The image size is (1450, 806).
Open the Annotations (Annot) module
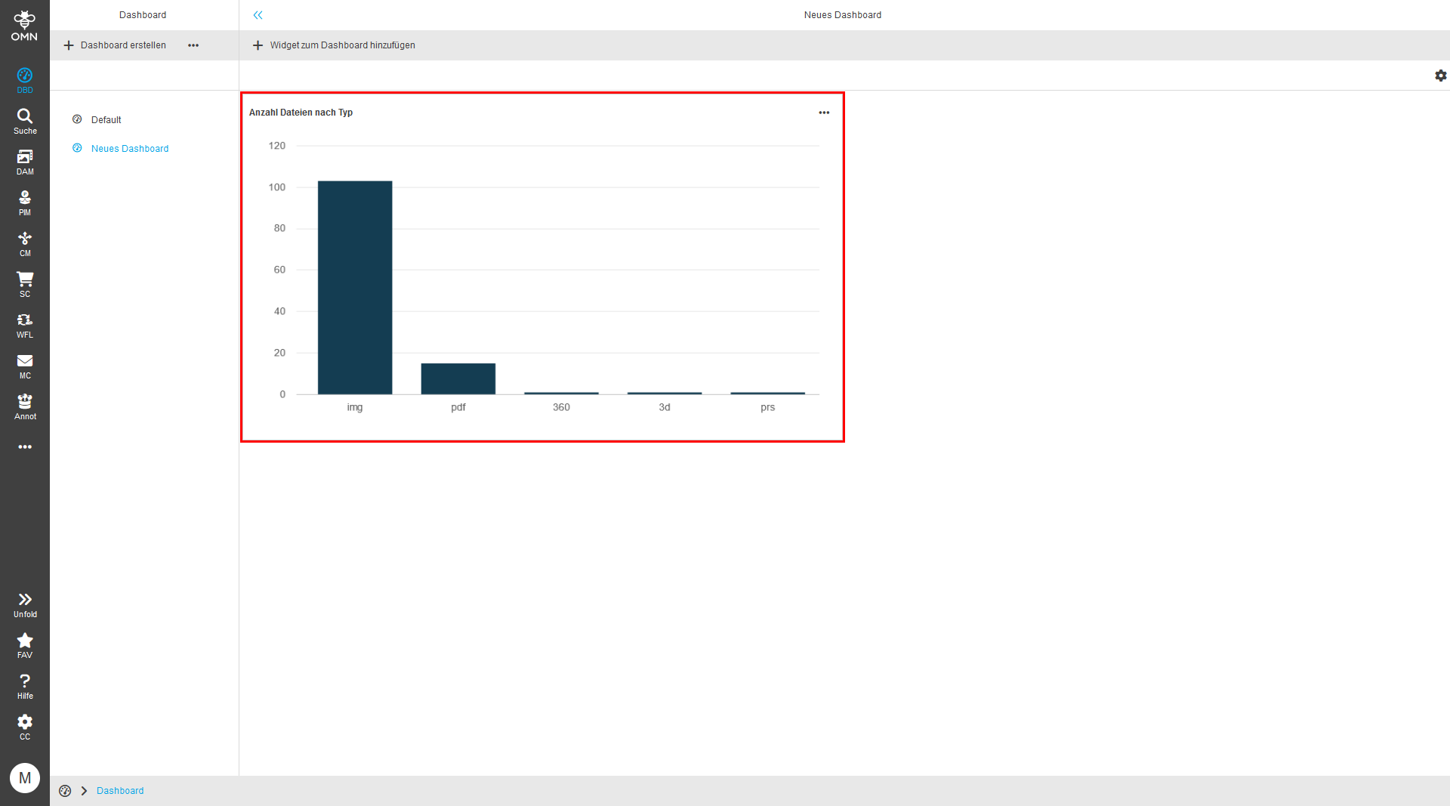click(x=25, y=406)
